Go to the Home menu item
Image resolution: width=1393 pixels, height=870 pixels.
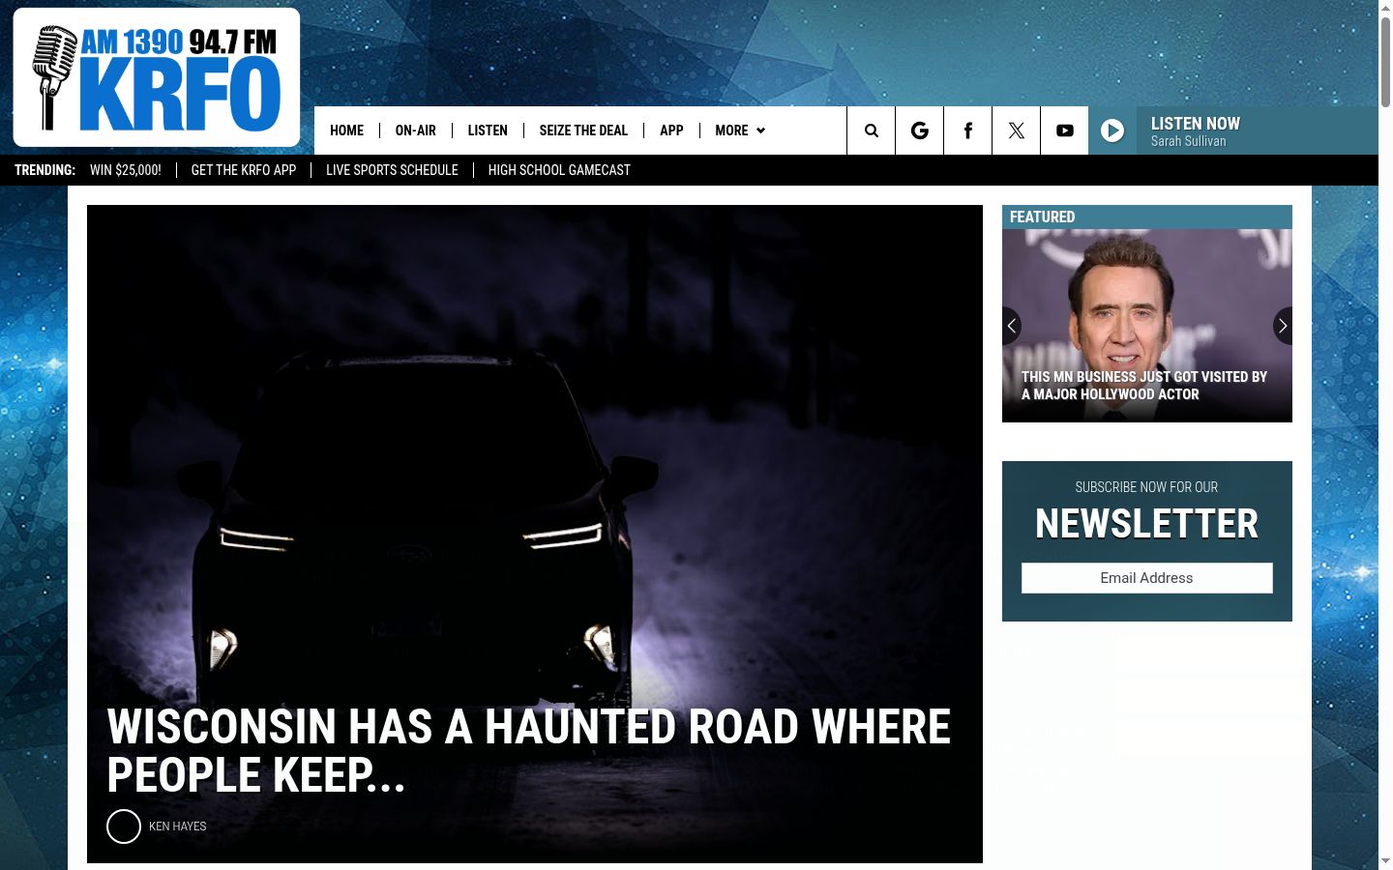click(346, 130)
